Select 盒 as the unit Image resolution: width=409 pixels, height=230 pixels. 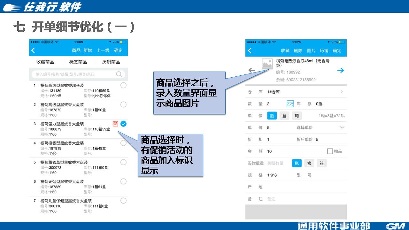click(x=284, y=116)
